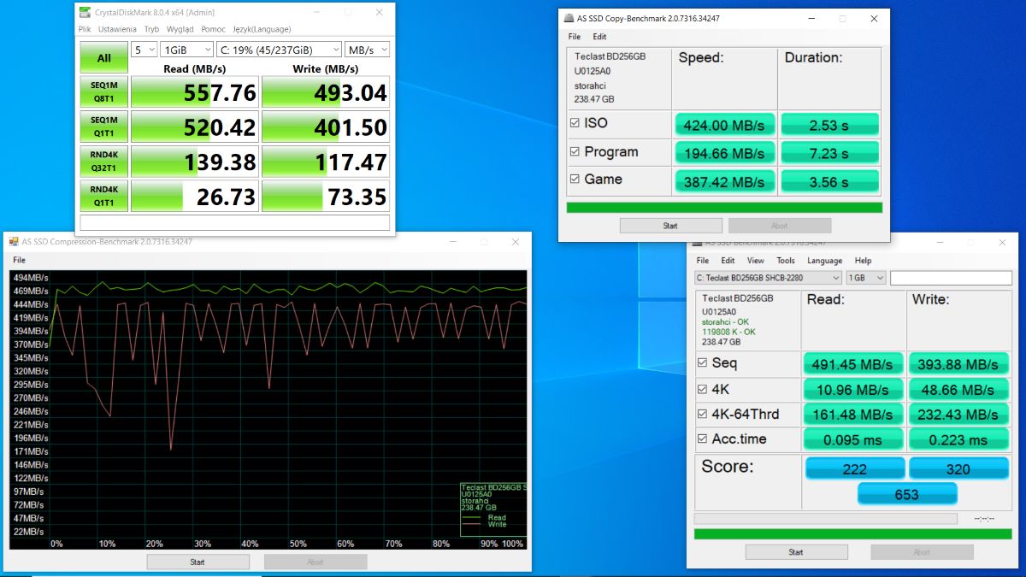Click the empty text field beside 1 GB dropdown
1026x577 pixels.
(950, 278)
